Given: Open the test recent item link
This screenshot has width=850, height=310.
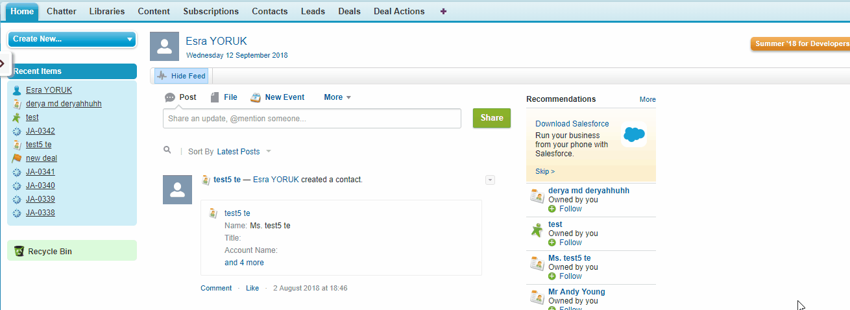Looking at the screenshot, I should tap(32, 117).
